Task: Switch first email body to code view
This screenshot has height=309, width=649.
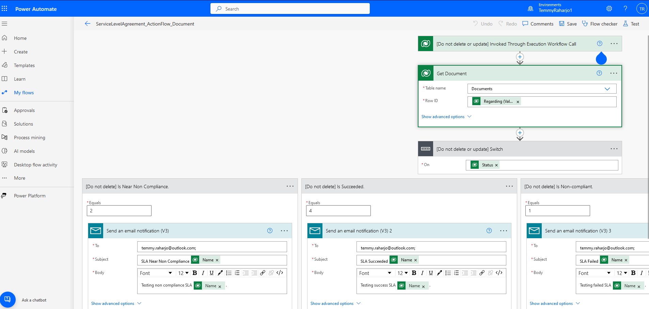Action: tap(280, 273)
